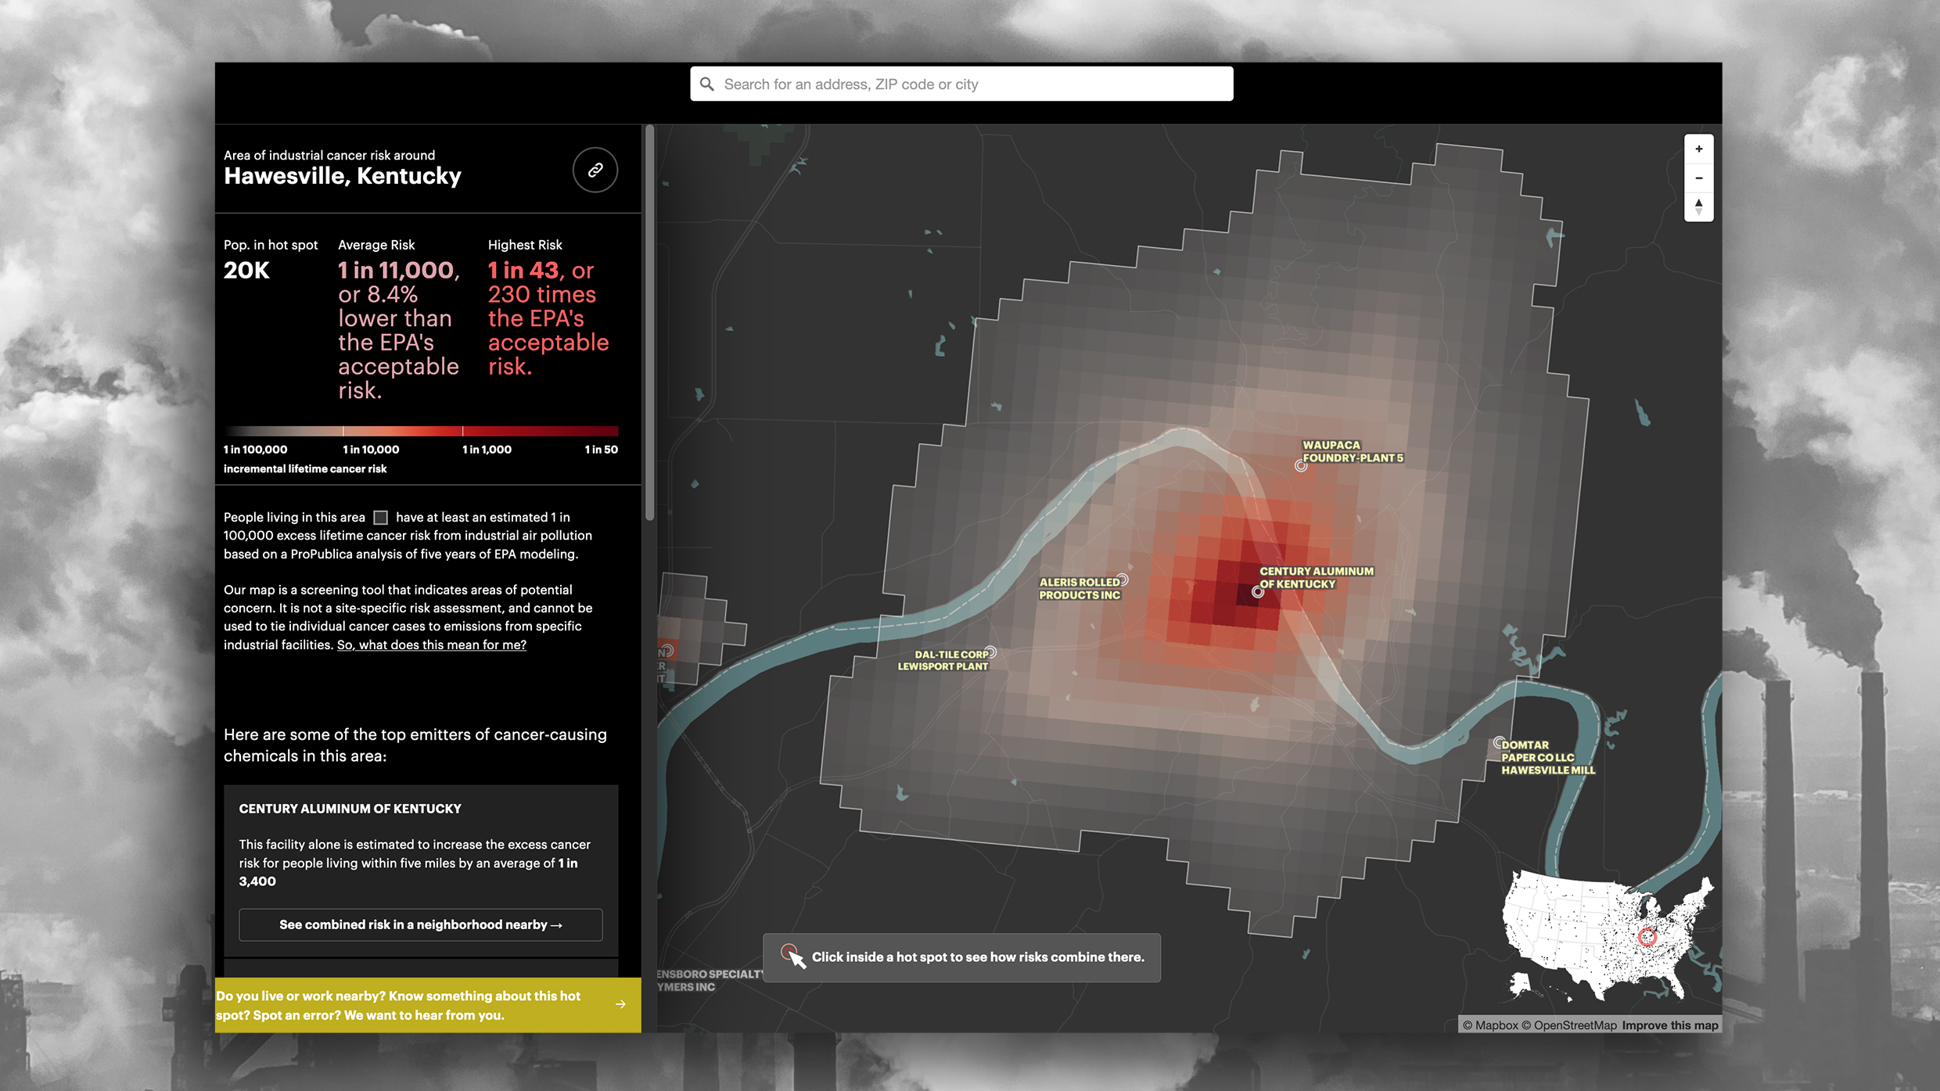1940x1091 pixels.
Task: Click the Dal-Tile Corp Lewisport Plant marker
Action: (x=990, y=652)
